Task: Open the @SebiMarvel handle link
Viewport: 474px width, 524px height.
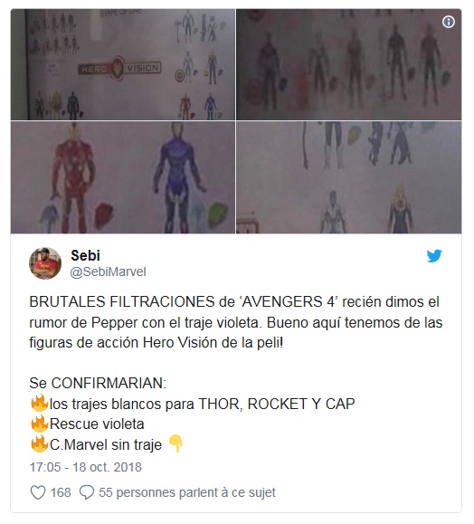Action: pyautogui.click(x=108, y=272)
